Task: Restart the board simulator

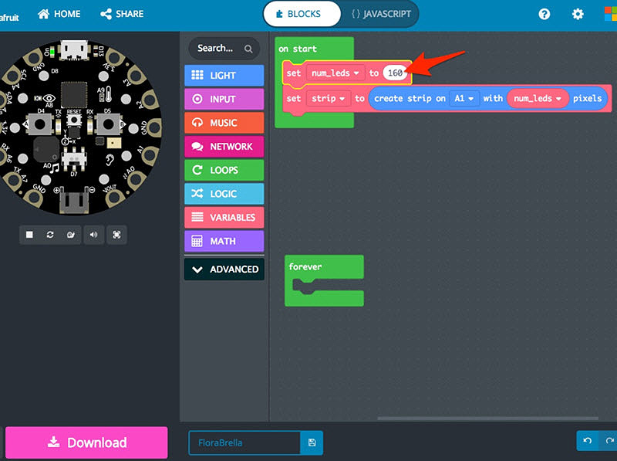Action: pos(49,235)
